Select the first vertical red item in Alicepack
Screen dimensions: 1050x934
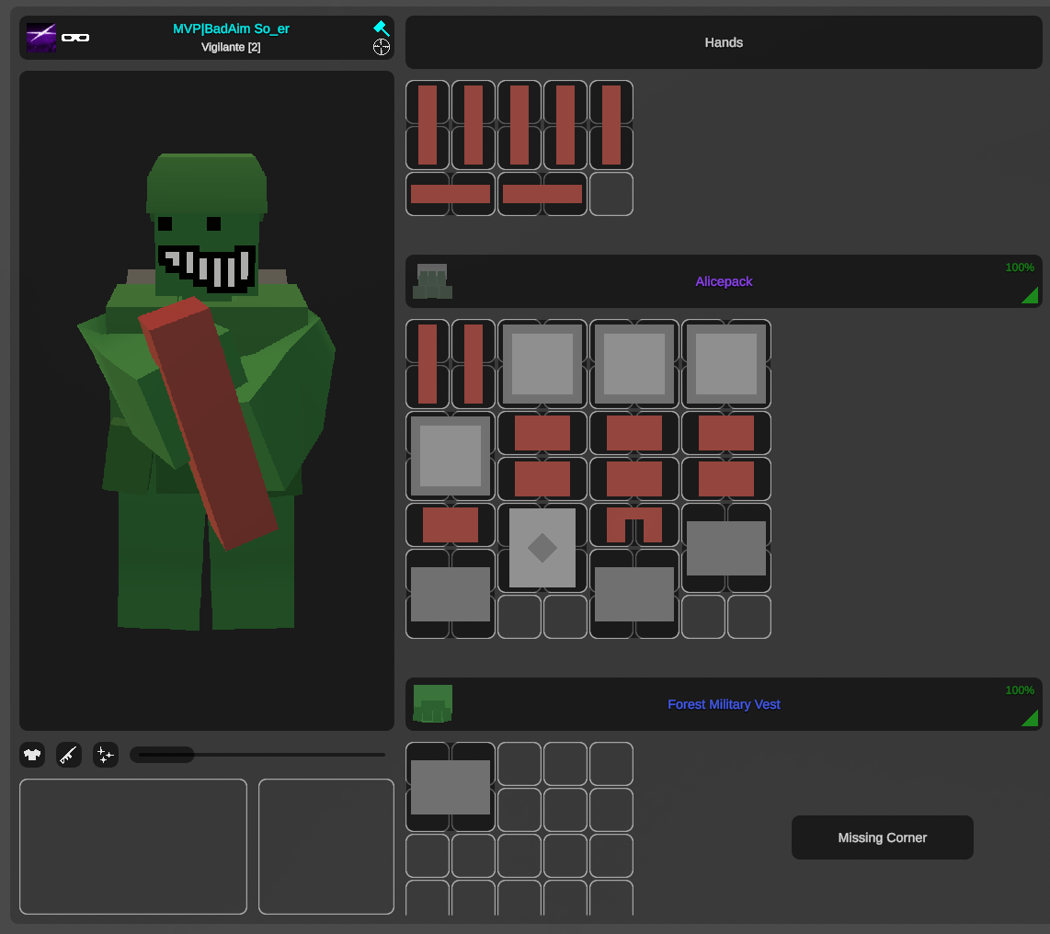(428, 363)
